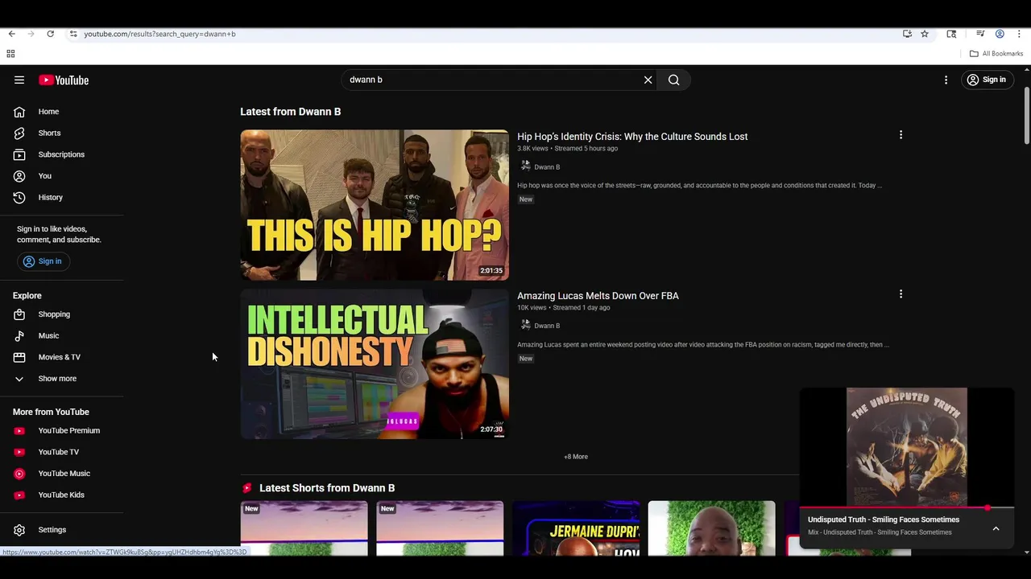Open the extensions icon in browser toolbar
This screenshot has height=579, width=1031.
951,34
